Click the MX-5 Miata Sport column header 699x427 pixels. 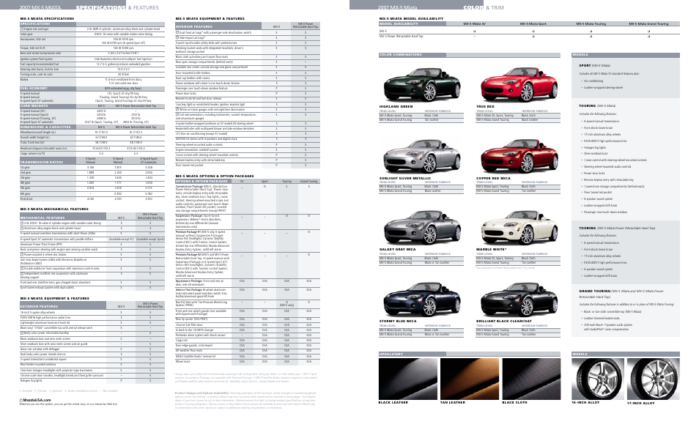point(533,23)
